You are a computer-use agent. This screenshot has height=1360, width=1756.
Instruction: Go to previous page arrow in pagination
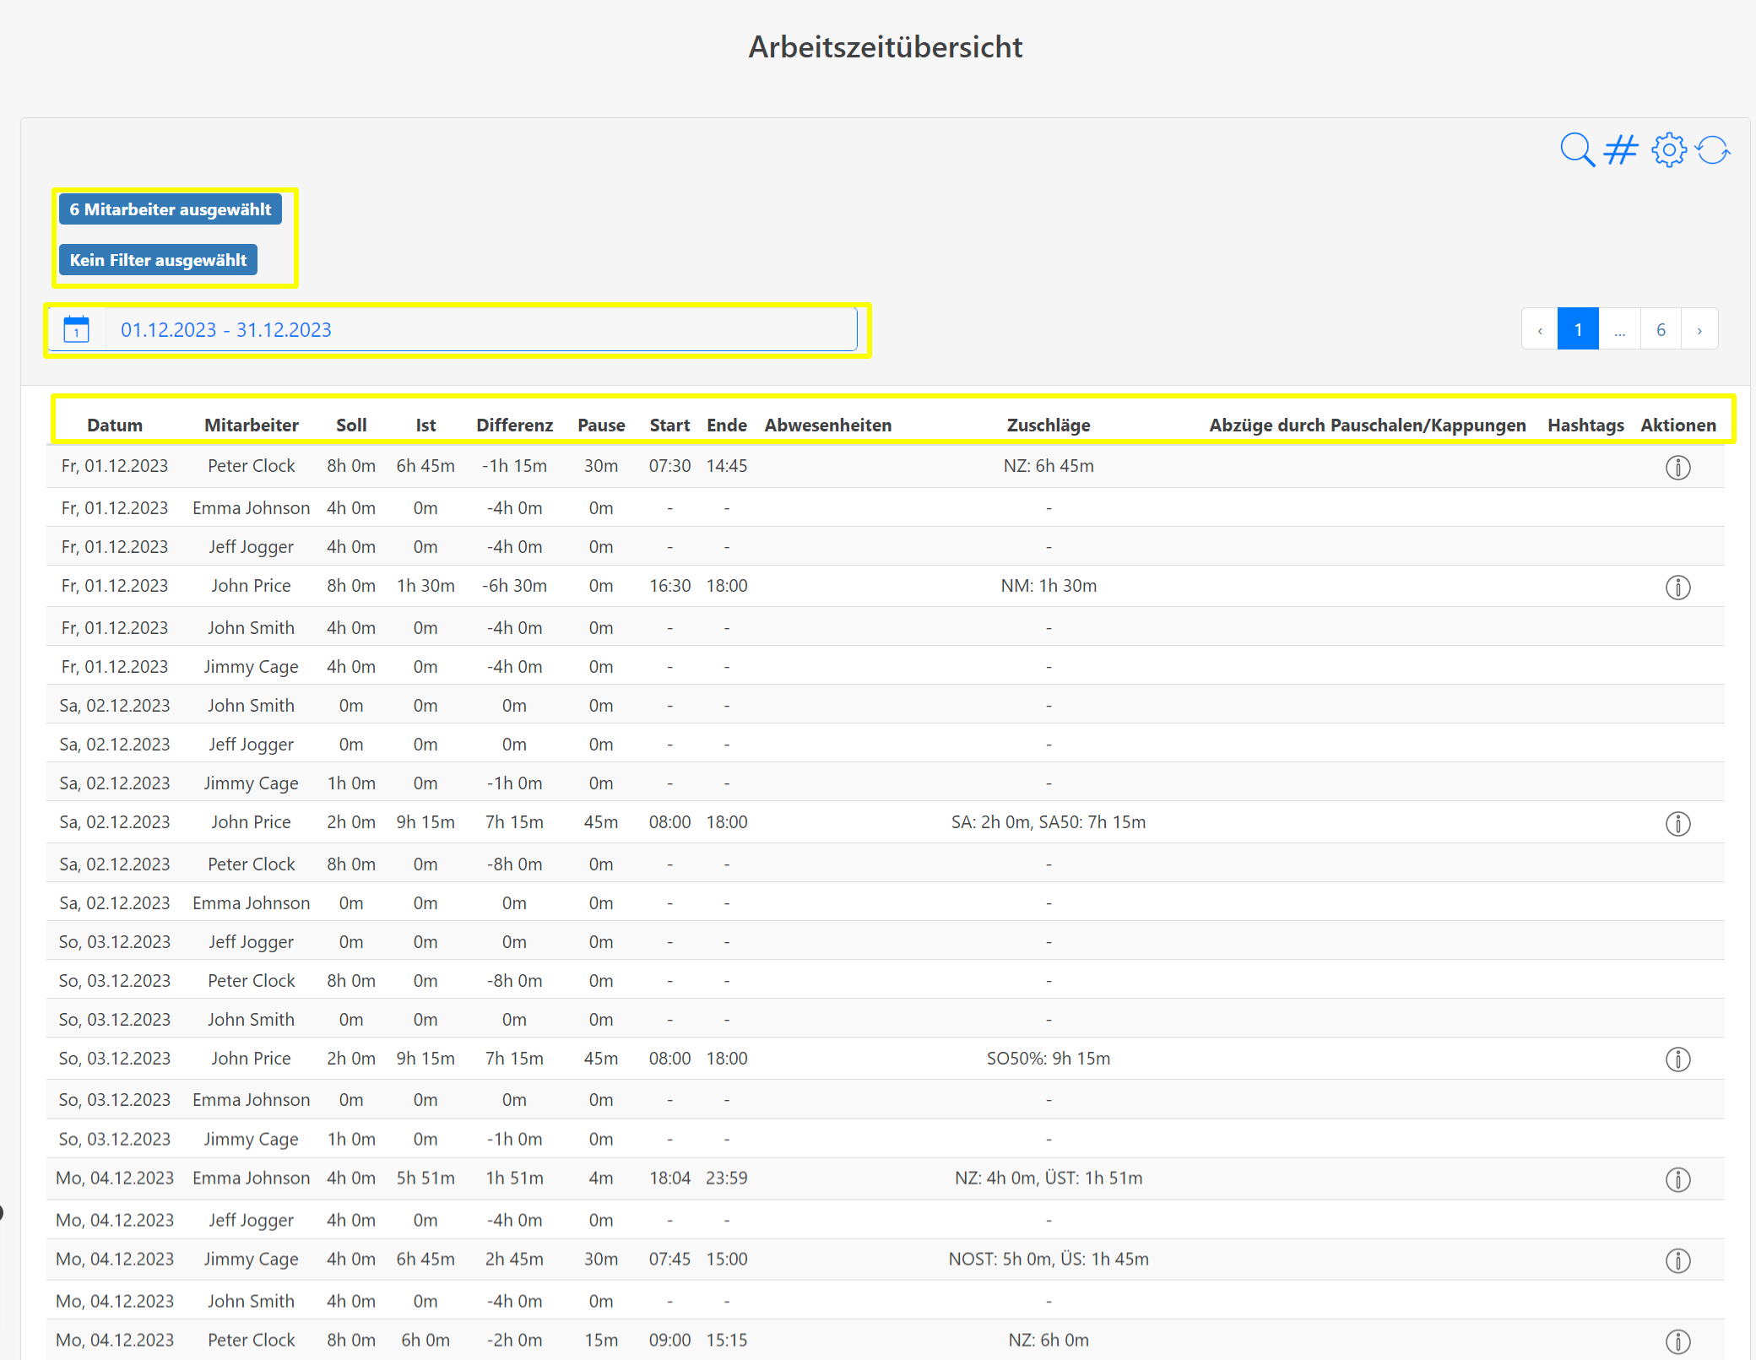(1540, 329)
